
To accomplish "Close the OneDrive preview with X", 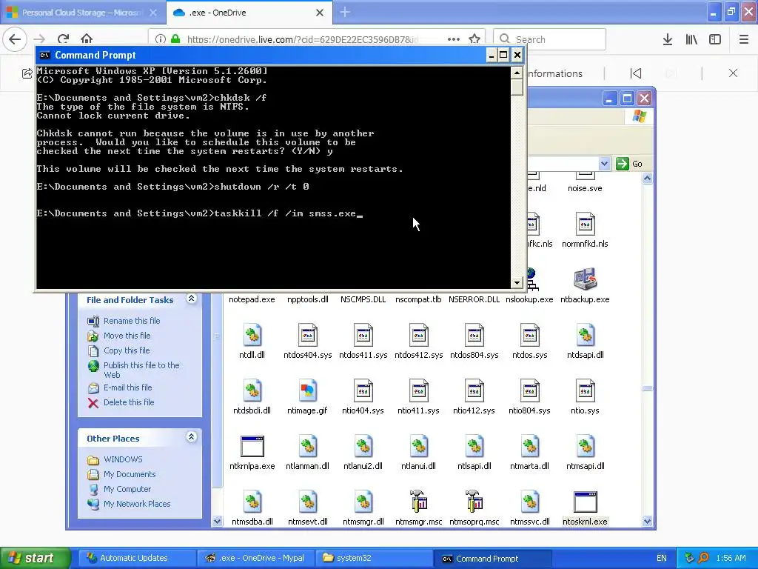I will (x=733, y=73).
